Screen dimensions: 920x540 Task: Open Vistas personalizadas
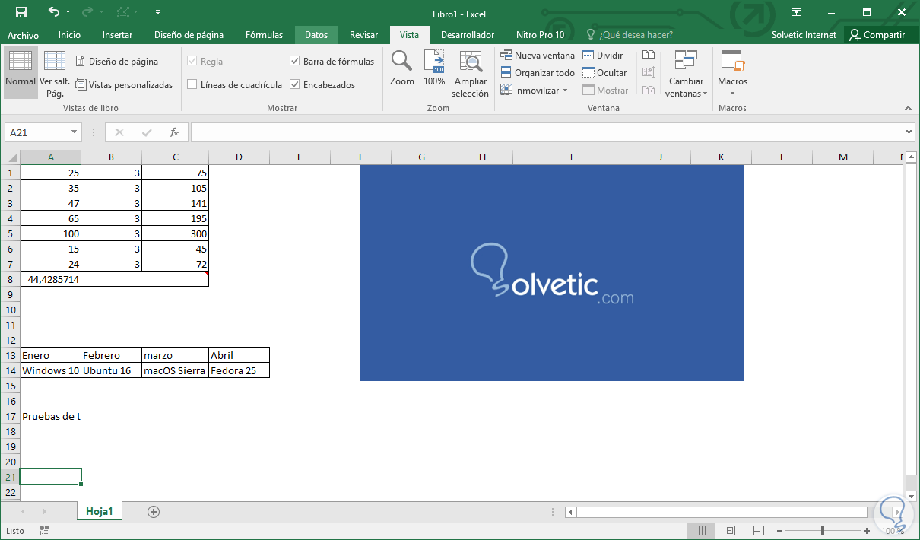(124, 85)
